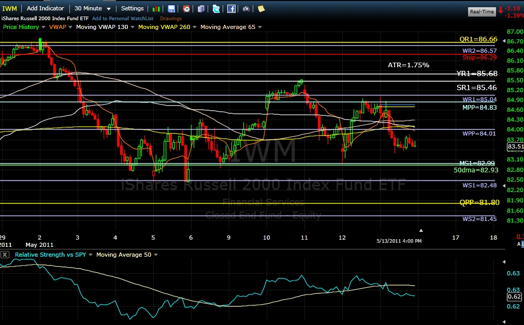Image resolution: width=524 pixels, height=325 pixels.
Task: Click the May 2011 date axis label
Action: point(39,244)
